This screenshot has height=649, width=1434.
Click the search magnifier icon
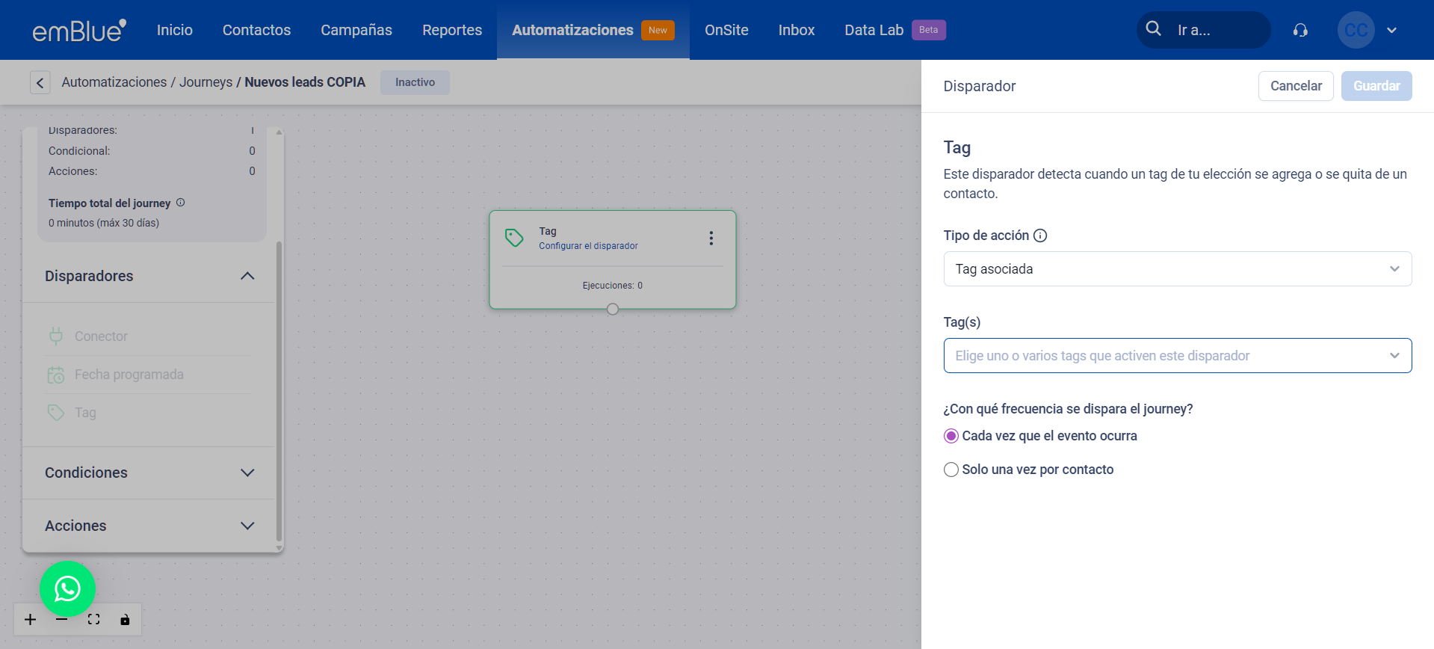tap(1154, 29)
